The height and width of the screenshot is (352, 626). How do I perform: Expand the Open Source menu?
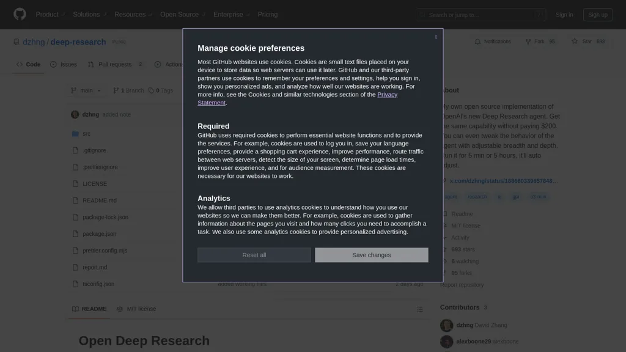[x=182, y=15]
